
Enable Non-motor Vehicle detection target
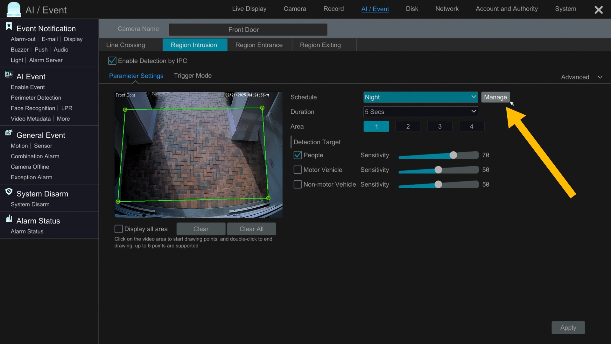point(298,184)
